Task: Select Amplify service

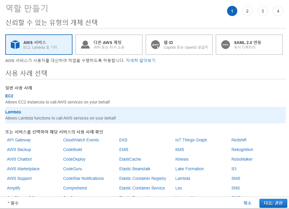Action: coord(14,188)
